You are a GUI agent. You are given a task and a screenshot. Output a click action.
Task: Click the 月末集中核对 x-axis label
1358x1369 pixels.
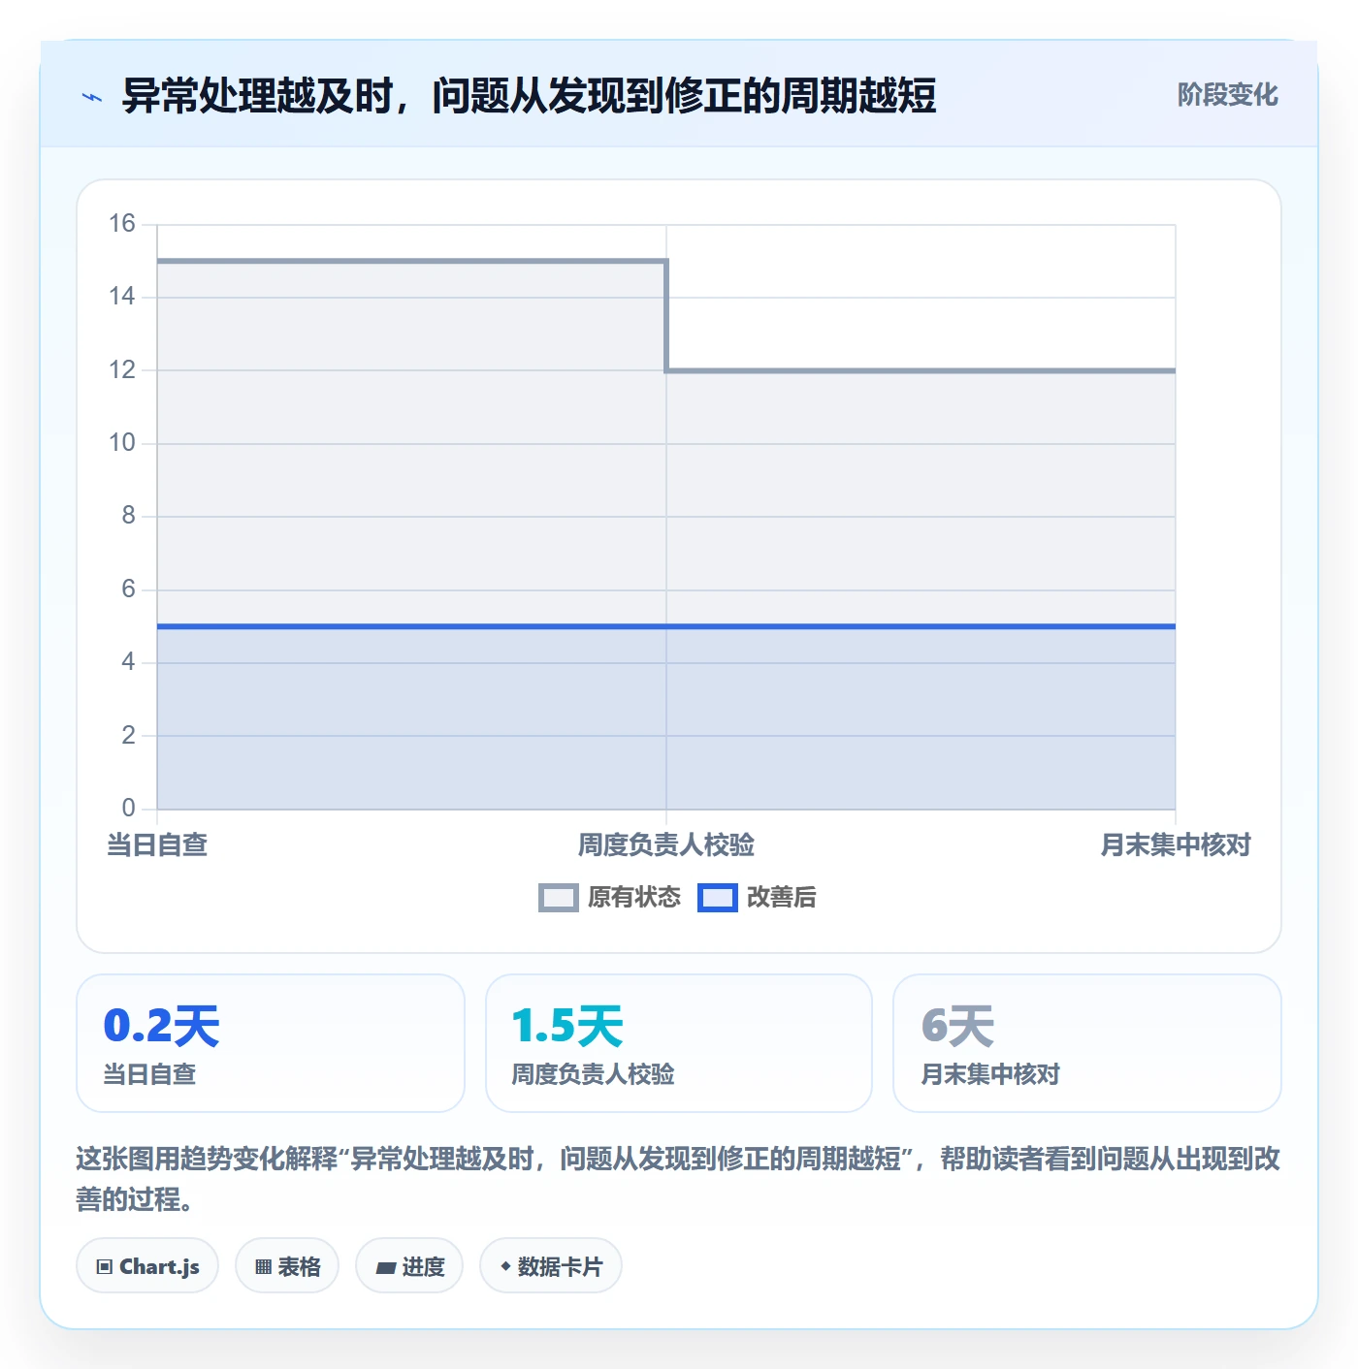pyautogui.click(x=1176, y=845)
